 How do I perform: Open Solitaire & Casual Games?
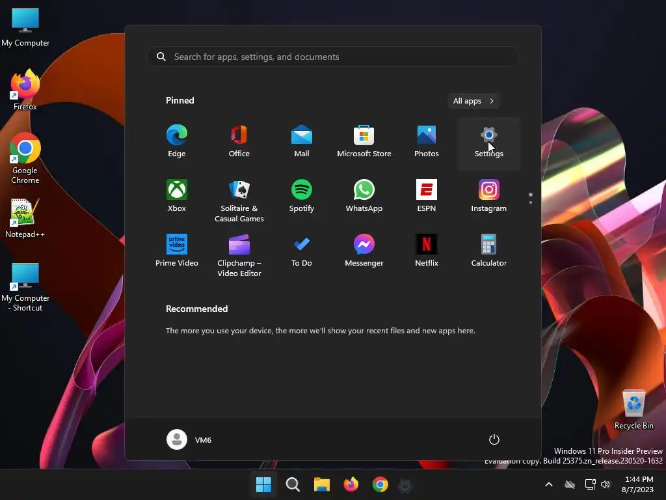(239, 200)
